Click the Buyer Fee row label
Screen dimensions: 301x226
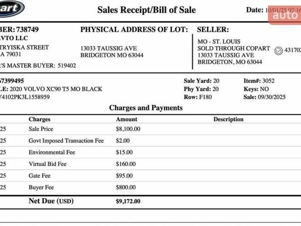point(41,187)
